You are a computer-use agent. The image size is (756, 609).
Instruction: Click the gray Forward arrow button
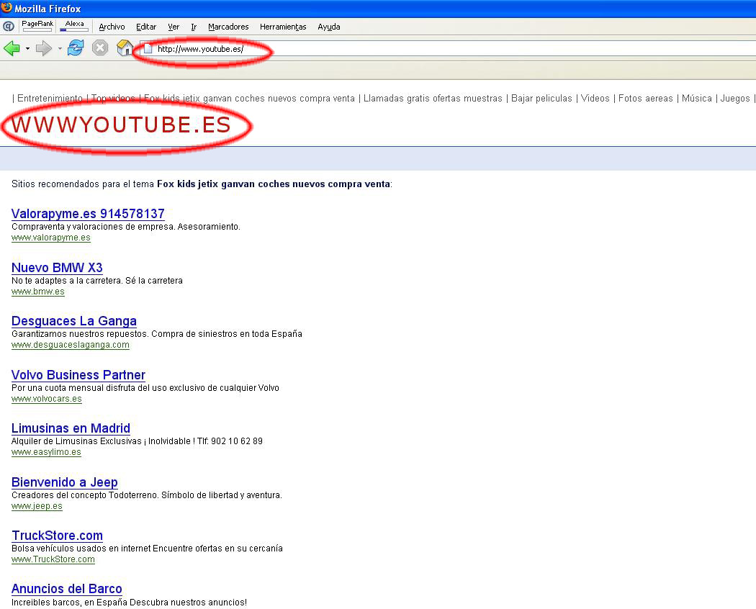(43, 48)
